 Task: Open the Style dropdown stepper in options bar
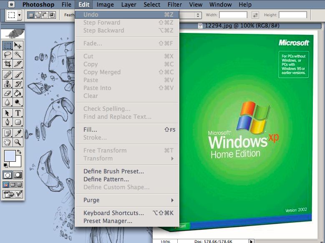pyautogui.click(x=198, y=15)
